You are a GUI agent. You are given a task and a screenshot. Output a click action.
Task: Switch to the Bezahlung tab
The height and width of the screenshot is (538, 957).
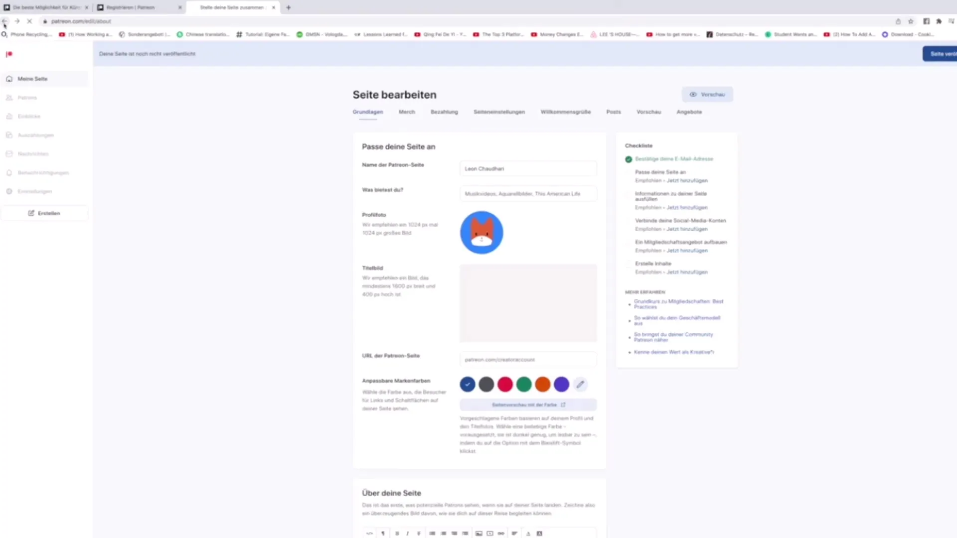pyautogui.click(x=444, y=112)
